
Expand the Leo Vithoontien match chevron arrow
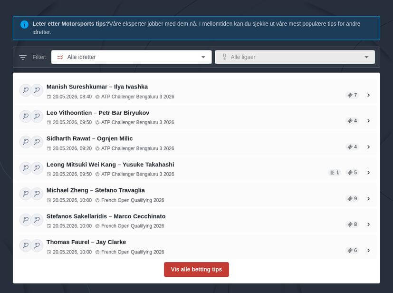pyautogui.click(x=368, y=121)
